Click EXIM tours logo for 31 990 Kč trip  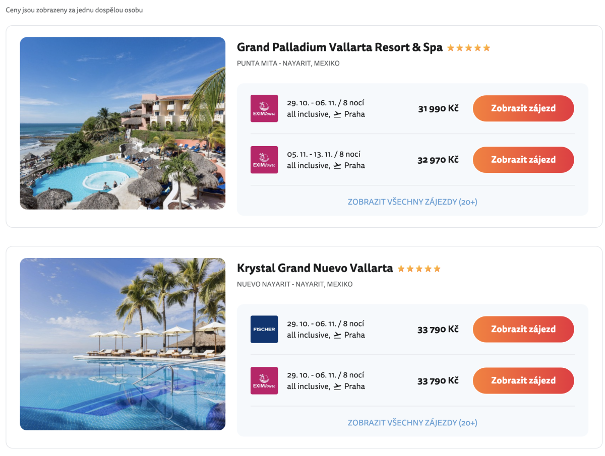[264, 108]
